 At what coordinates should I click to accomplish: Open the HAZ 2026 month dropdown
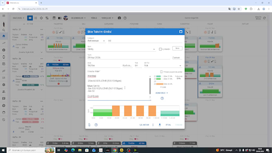click(18, 18)
